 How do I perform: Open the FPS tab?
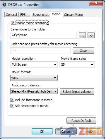[x=25, y=15]
